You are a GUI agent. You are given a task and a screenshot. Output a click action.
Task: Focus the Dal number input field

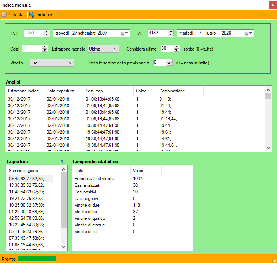click(x=34, y=33)
